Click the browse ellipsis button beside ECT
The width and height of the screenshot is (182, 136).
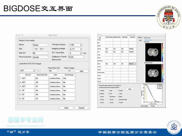pyautogui.click(x=39, y=71)
